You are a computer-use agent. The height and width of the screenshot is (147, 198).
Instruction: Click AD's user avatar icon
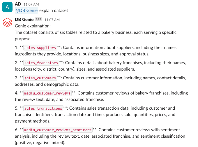[x=7, y=7]
